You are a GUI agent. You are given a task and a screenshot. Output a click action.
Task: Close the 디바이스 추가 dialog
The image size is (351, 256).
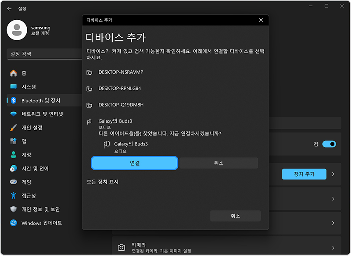pyautogui.click(x=261, y=20)
